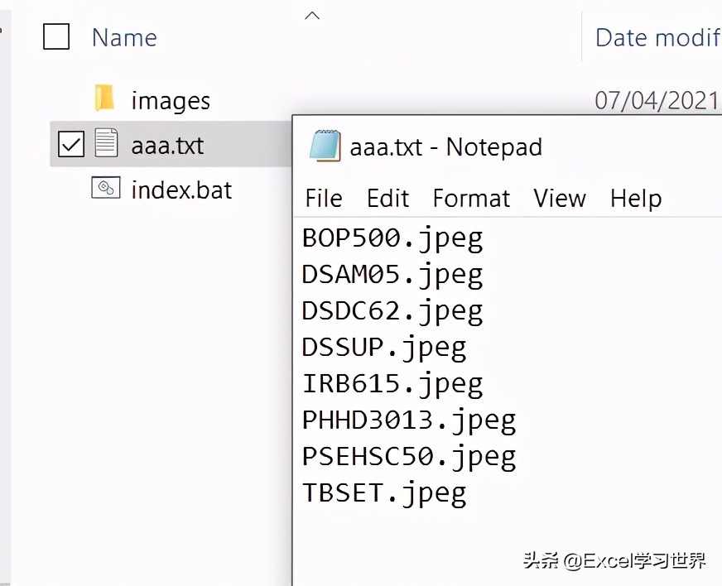The image size is (722, 586).
Task: Open the Format menu in Notepad
Action: 471,199
